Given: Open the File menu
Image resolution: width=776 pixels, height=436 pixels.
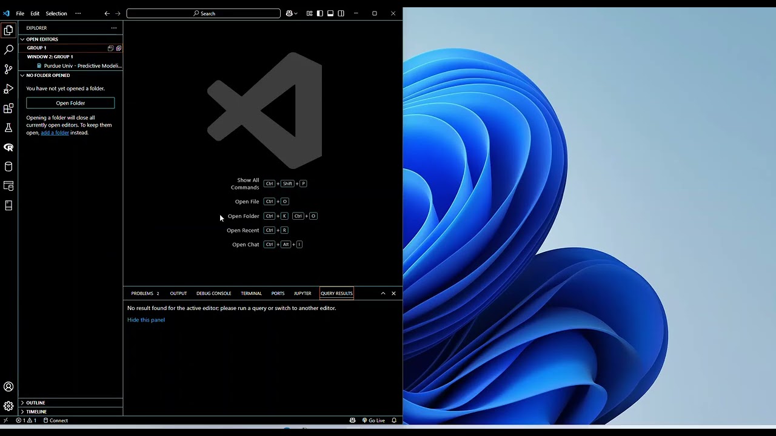Looking at the screenshot, I should click(x=20, y=13).
